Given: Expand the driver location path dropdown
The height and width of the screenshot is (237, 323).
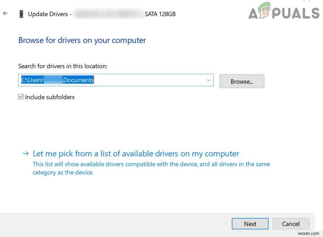Looking at the screenshot, I should click(x=208, y=80).
